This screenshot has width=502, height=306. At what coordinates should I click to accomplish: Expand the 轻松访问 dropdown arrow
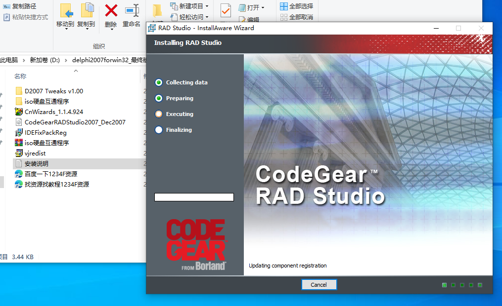click(207, 17)
